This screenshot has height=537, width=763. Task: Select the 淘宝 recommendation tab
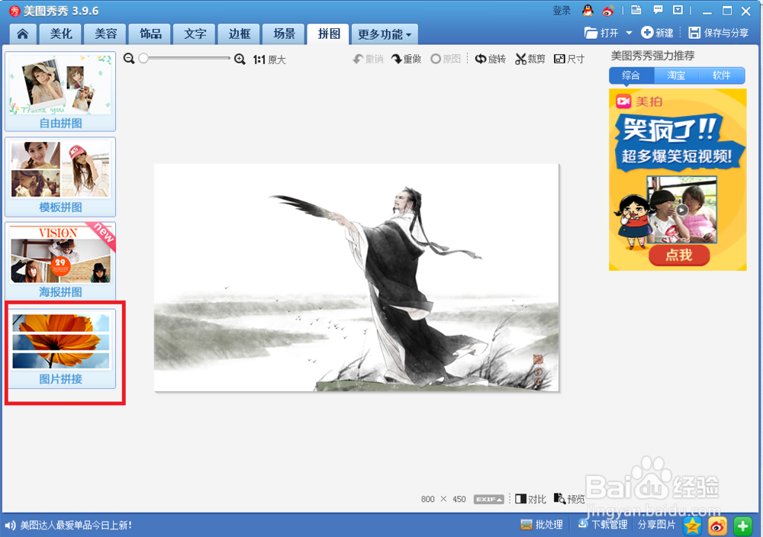coord(676,76)
